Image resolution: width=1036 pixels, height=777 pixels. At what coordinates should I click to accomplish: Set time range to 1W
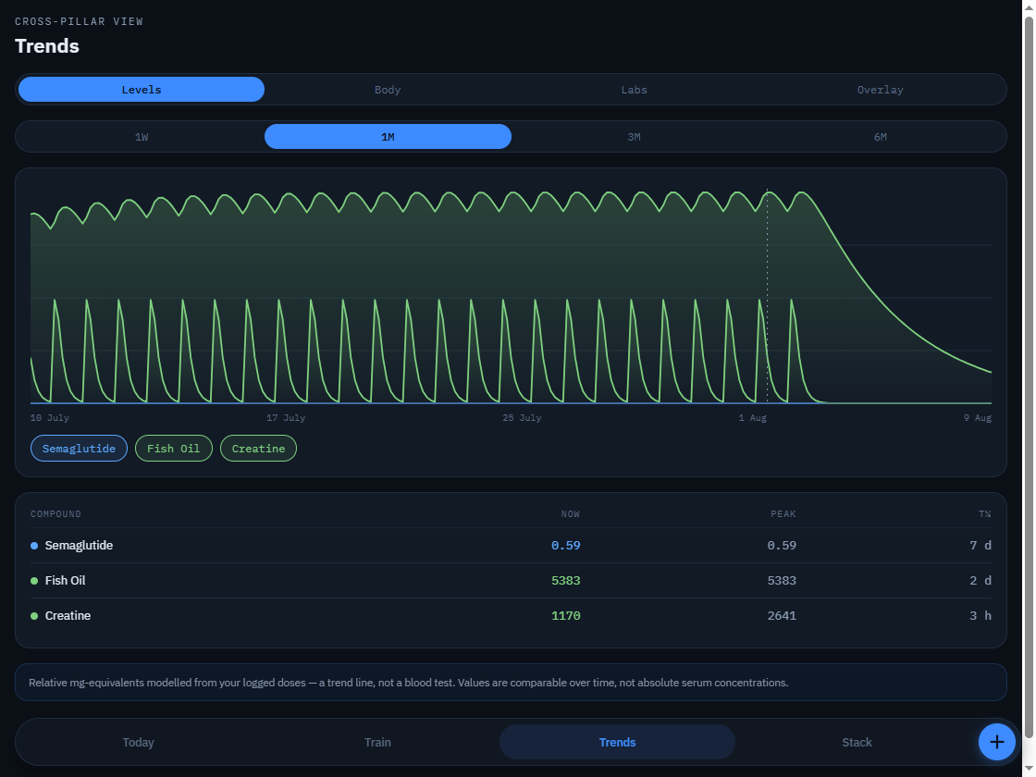(x=142, y=137)
